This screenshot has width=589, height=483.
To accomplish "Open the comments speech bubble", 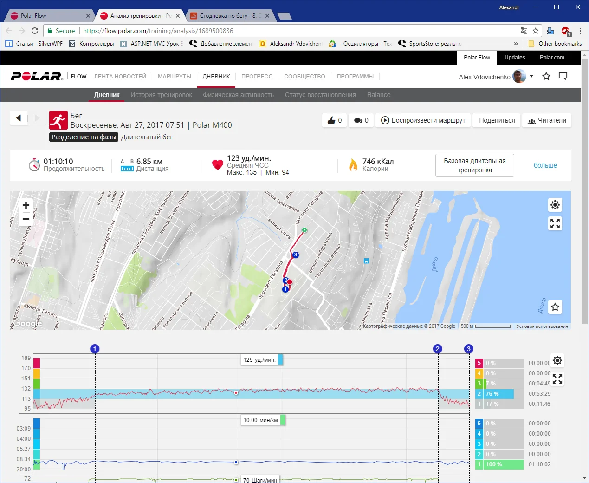I will click(361, 120).
